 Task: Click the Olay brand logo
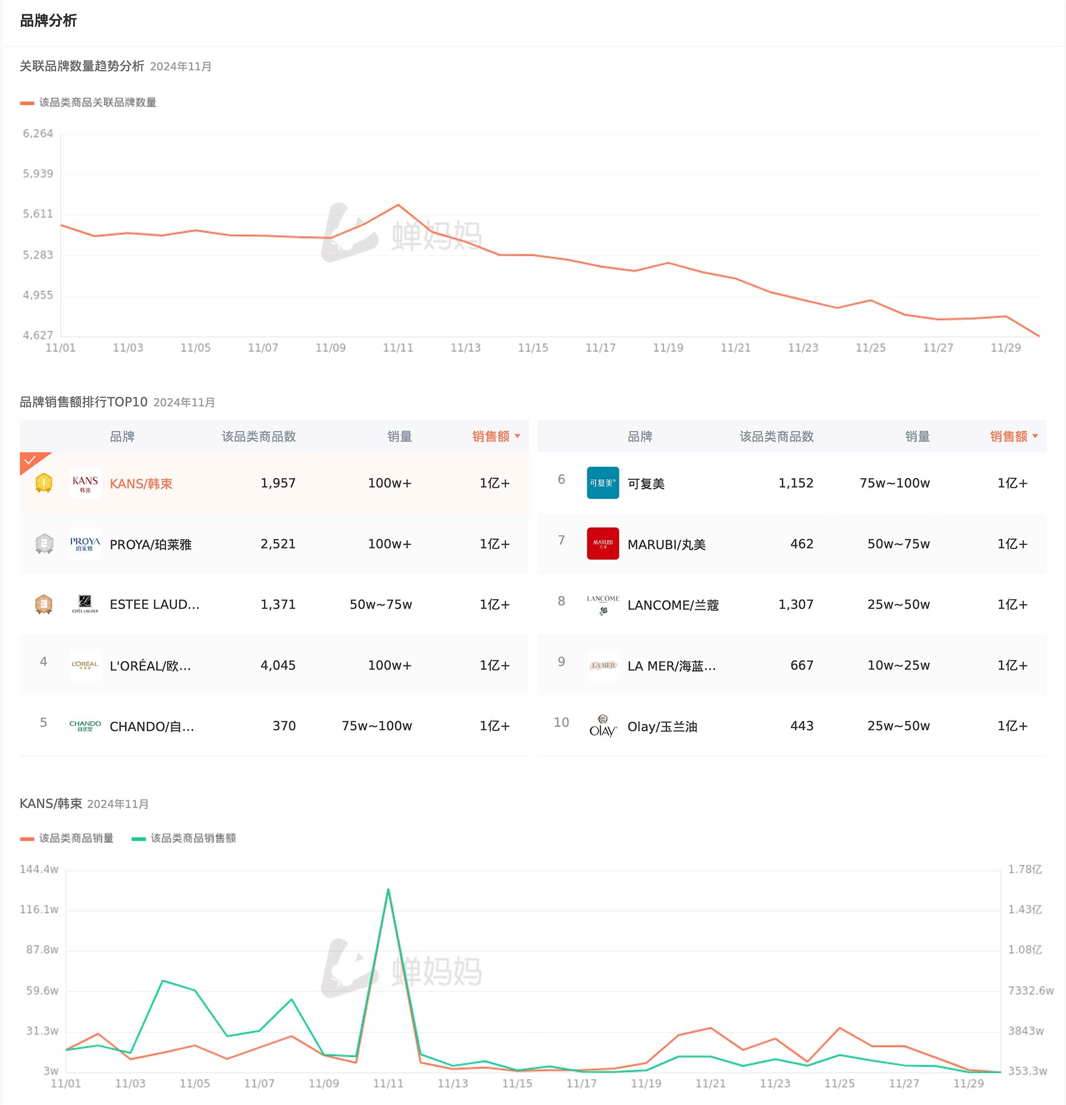[603, 725]
